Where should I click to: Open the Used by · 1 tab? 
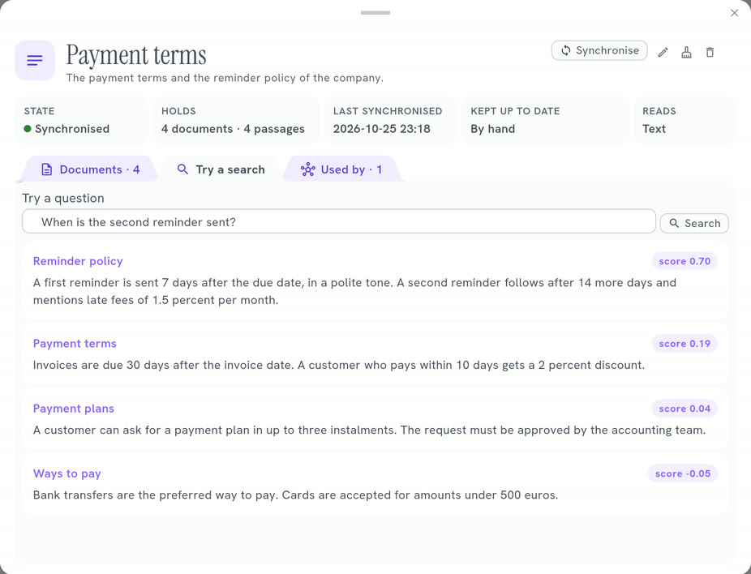tap(341, 169)
